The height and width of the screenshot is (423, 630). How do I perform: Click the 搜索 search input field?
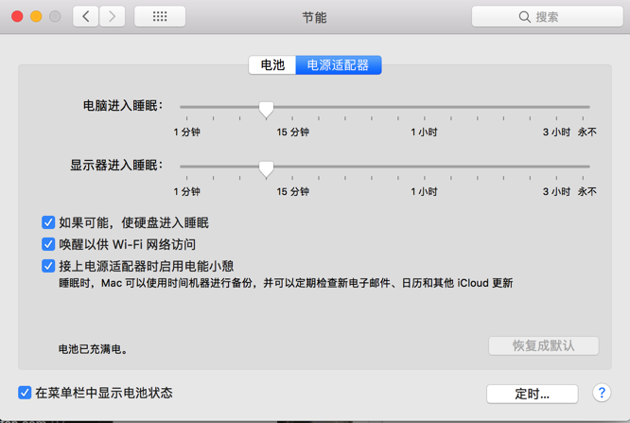[548, 16]
